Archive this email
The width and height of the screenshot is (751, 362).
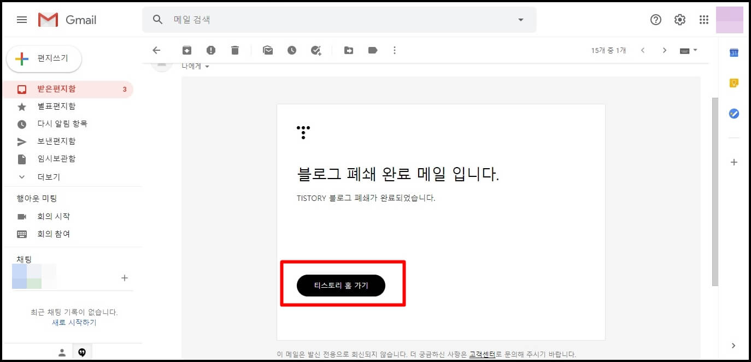(x=187, y=50)
